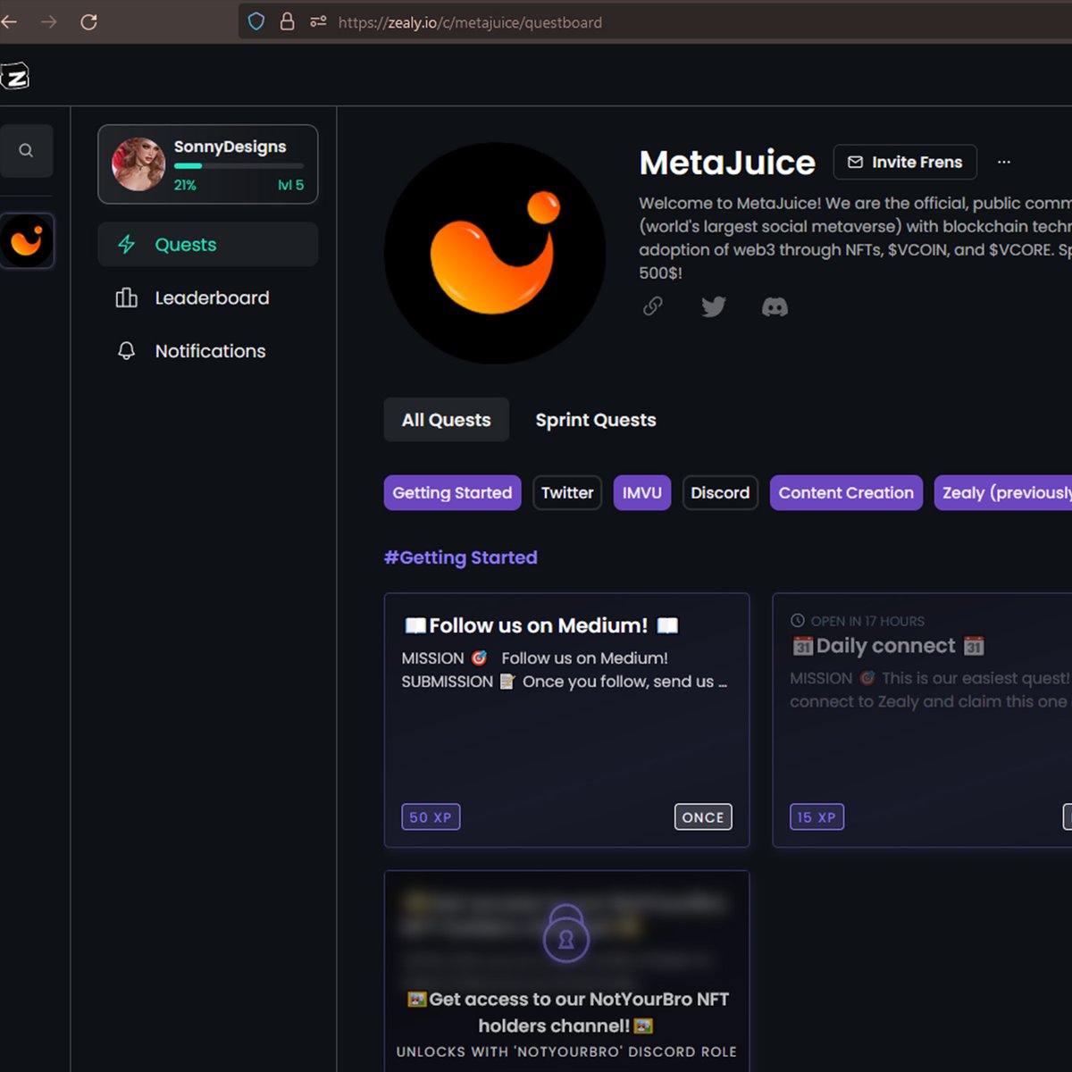Switch to the All Quests tab
Viewport: 1072px width, 1072px height.
[447, 420]
